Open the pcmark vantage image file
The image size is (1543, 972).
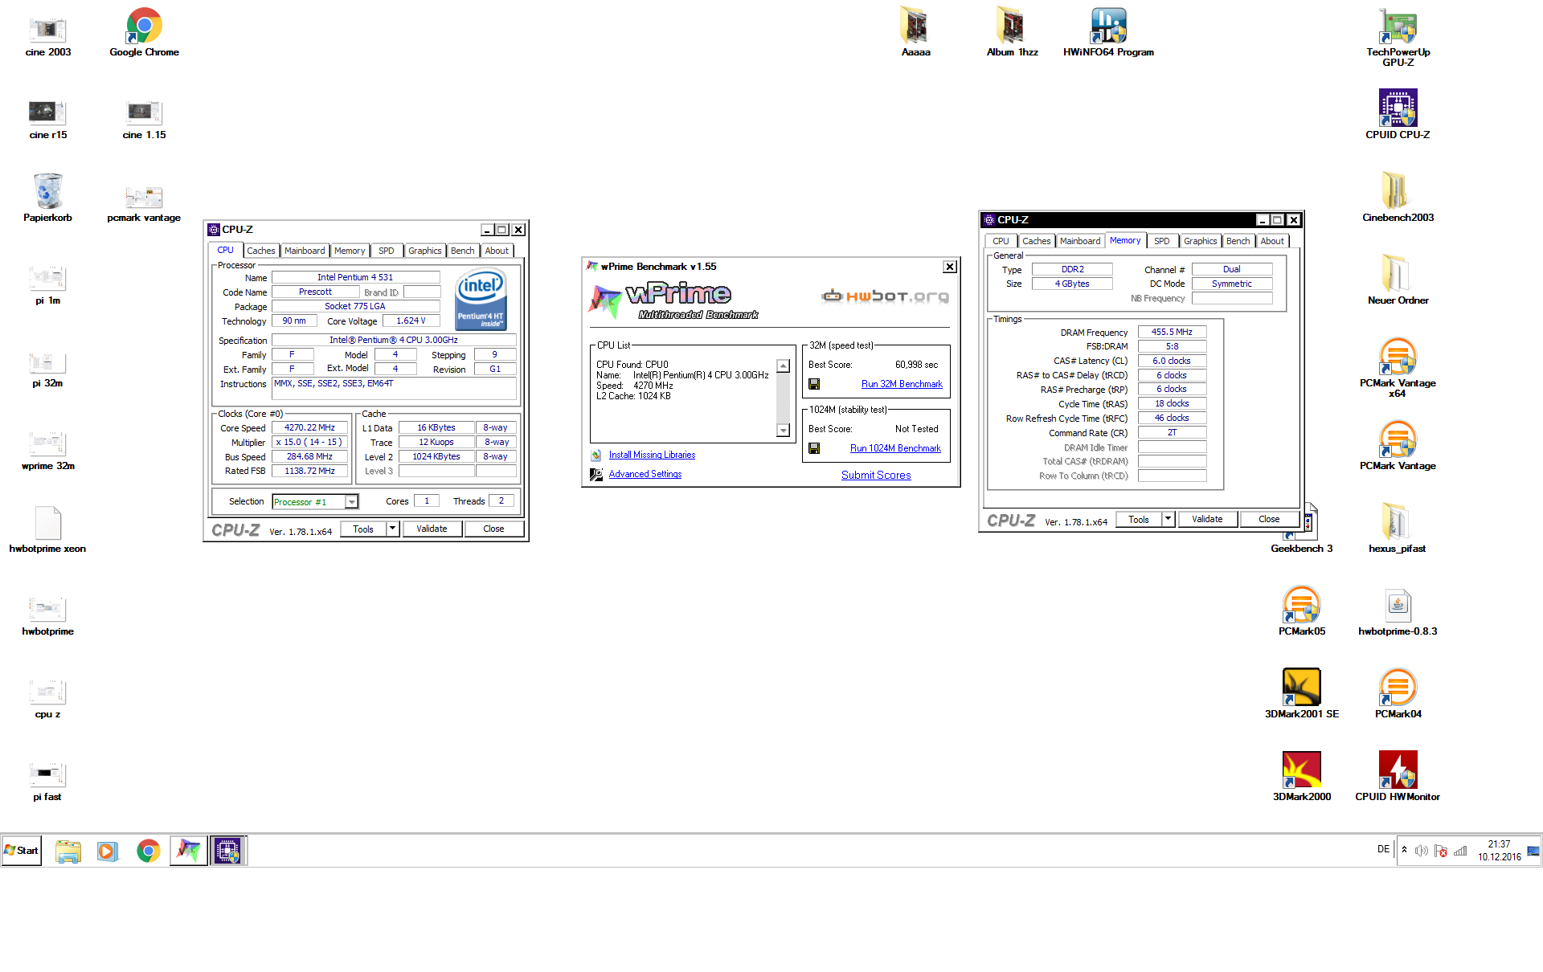tap(145, 202)
